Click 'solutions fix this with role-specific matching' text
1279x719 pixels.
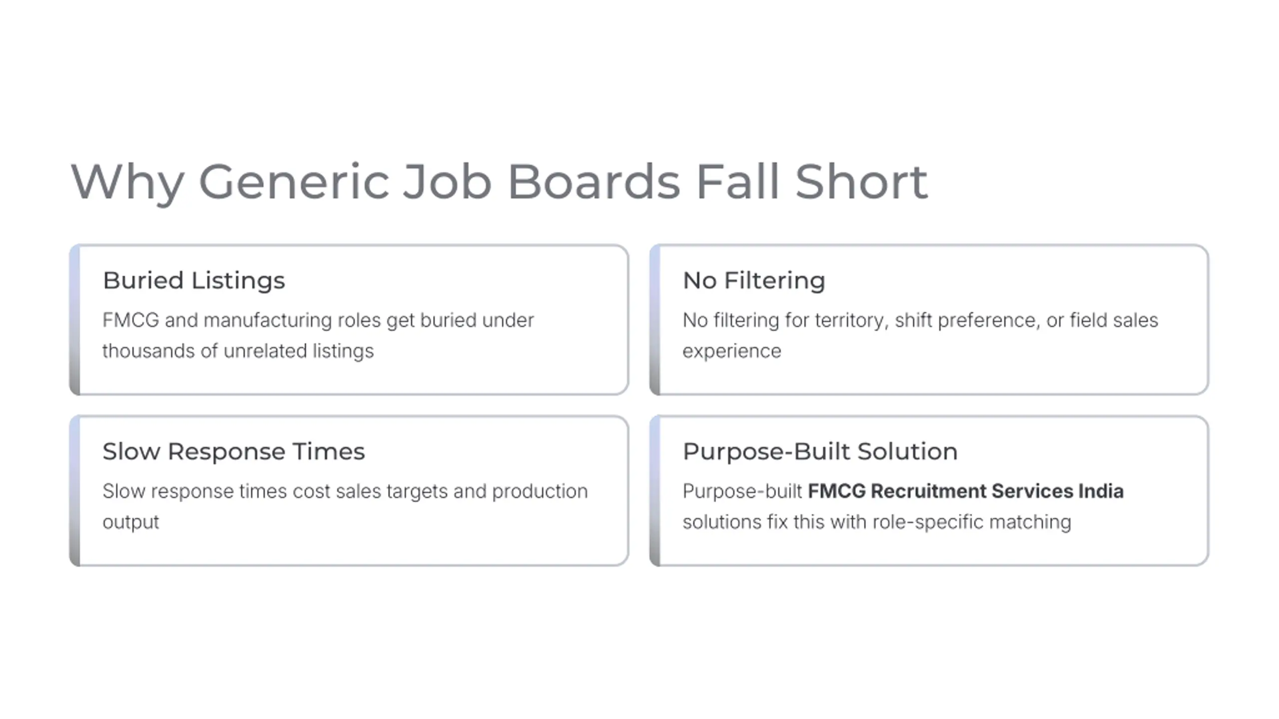[877, 522]
